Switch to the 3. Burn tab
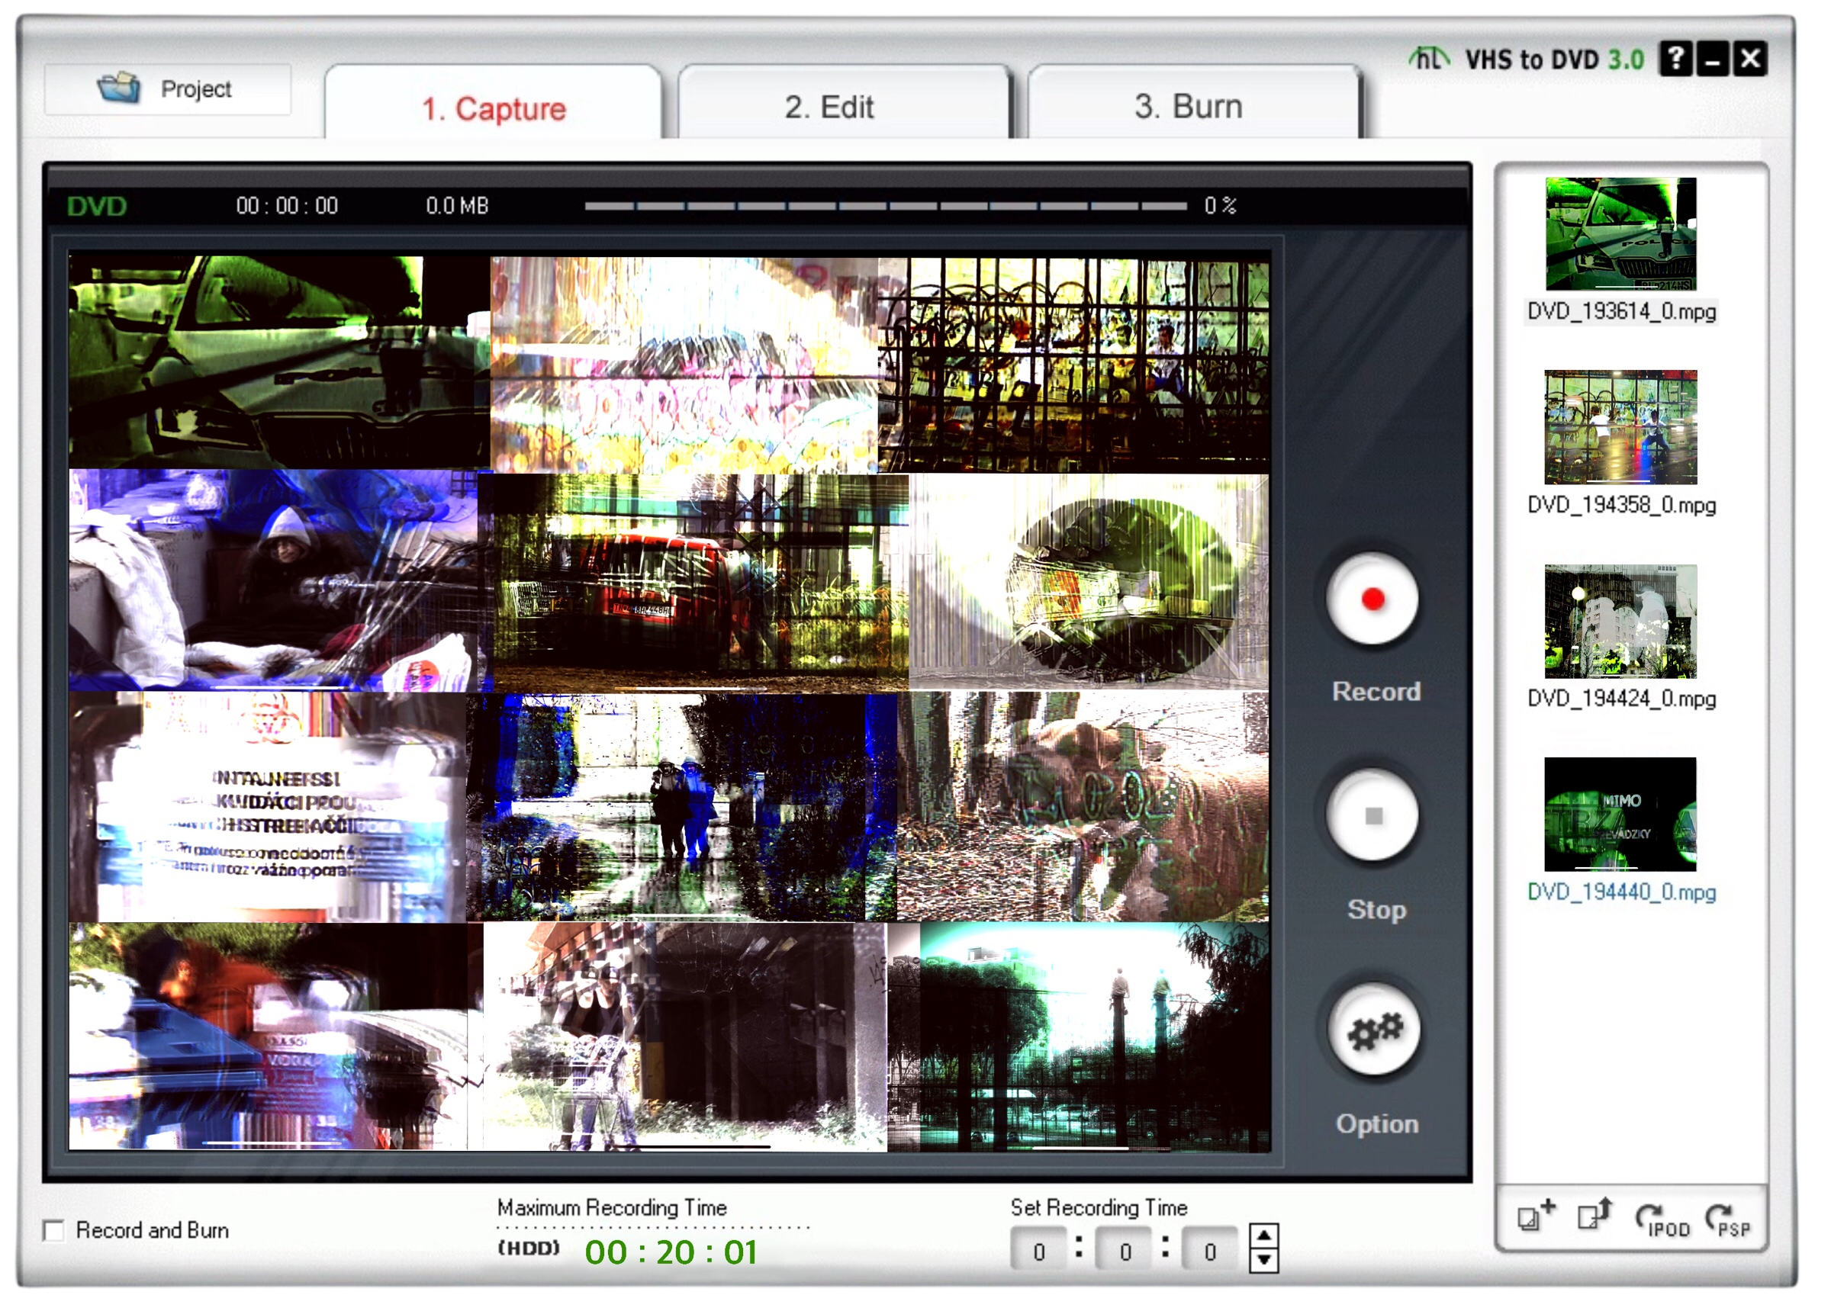 click(x=1187, y=107)
